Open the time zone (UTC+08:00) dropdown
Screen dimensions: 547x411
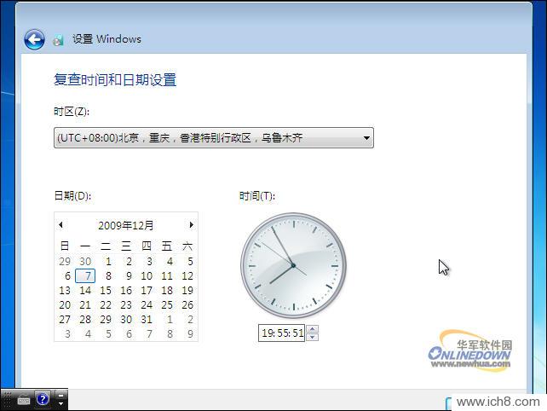coord(214,137)
